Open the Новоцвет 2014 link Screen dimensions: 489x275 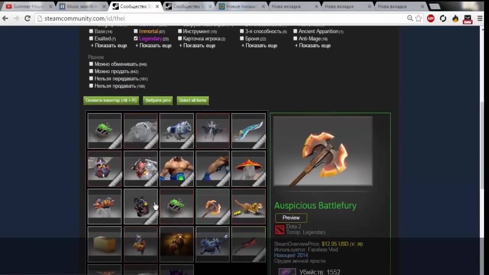pos(291,255)
